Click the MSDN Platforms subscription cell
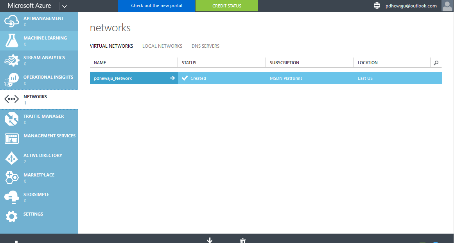This screenshot has width=454, height=243. click(x=286, y=78)
